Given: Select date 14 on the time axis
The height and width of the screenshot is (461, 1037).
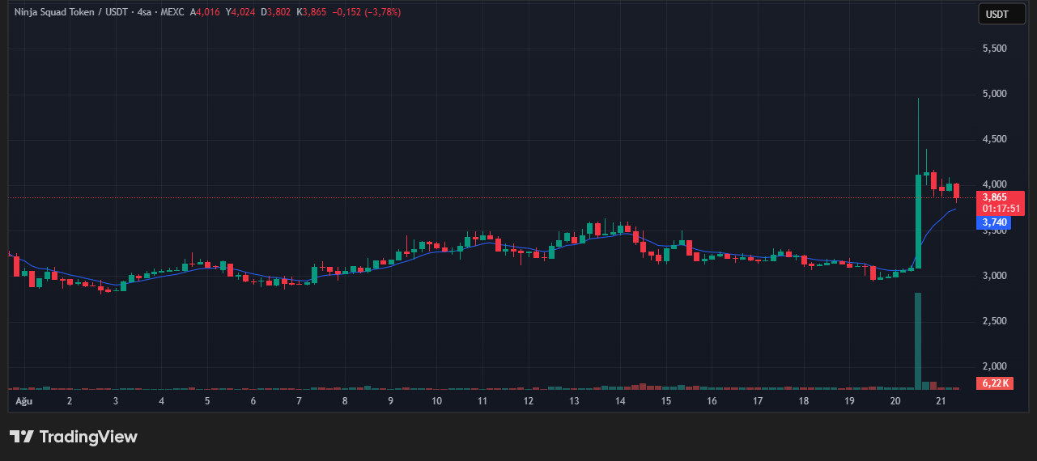Looking at the screenshot, I should pos(620,401).
